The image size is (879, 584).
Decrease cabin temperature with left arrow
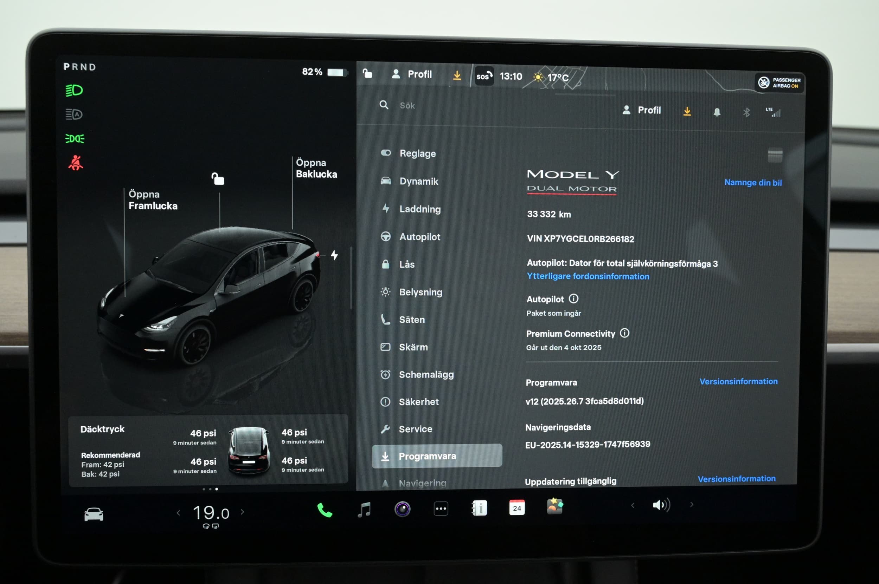click(178, 513)
